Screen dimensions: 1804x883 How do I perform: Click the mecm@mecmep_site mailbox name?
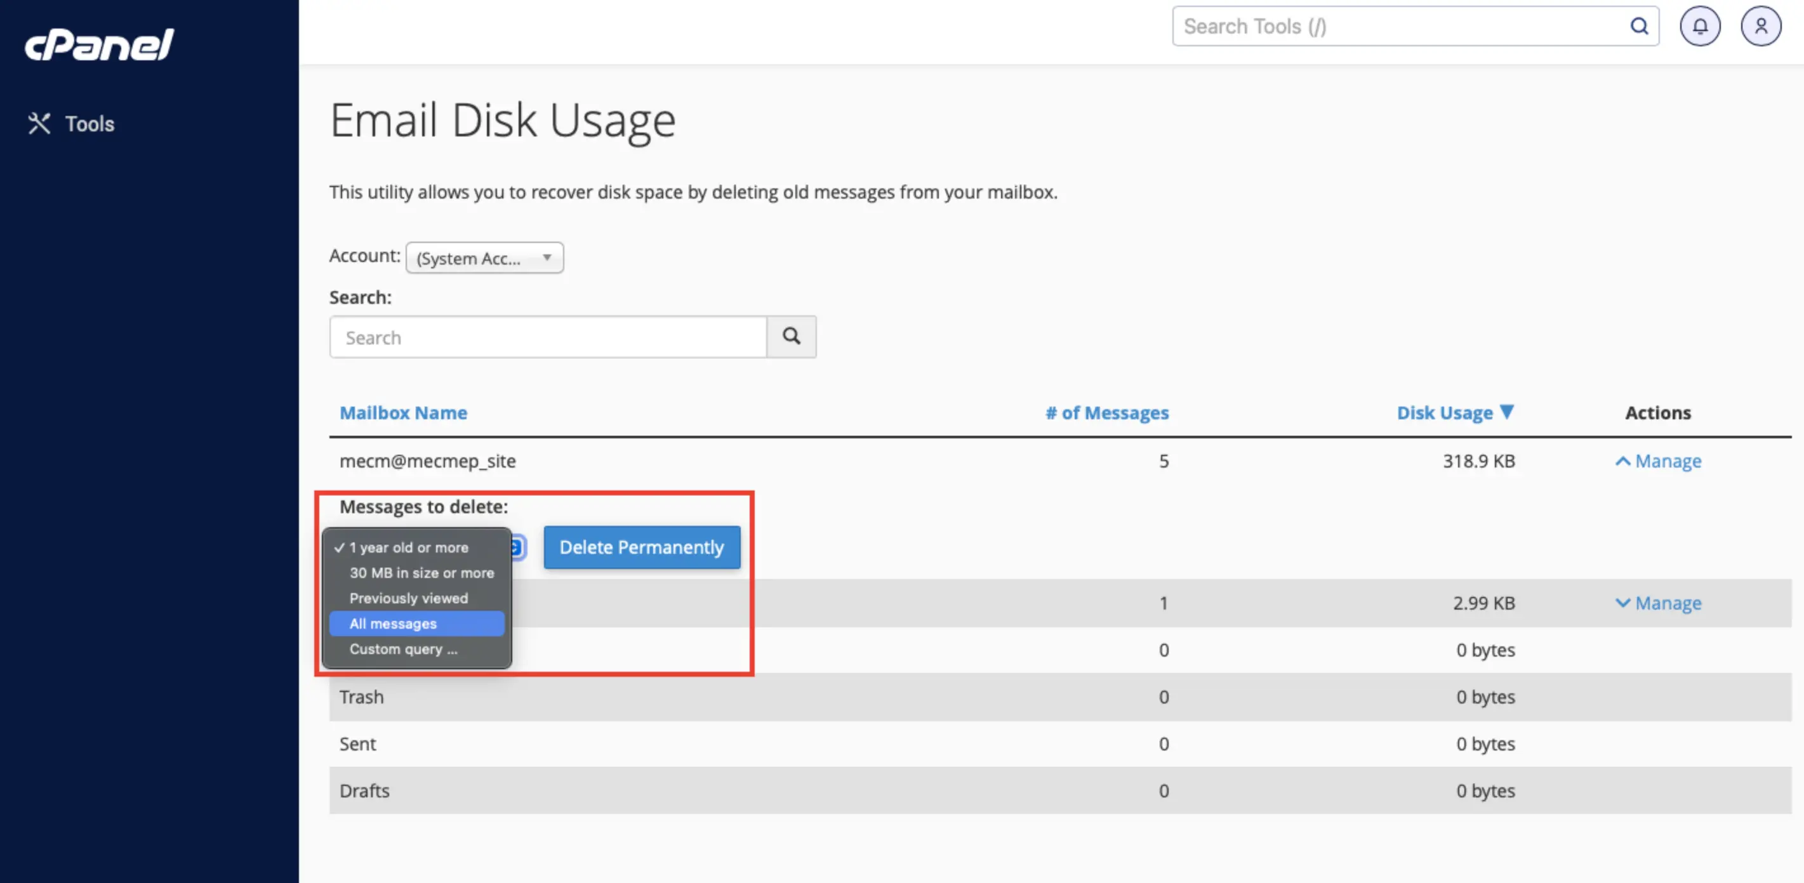click(428, 461)
